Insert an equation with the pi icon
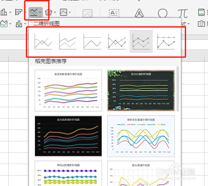Viewport: 208px width, 186px height. (183, 13)
